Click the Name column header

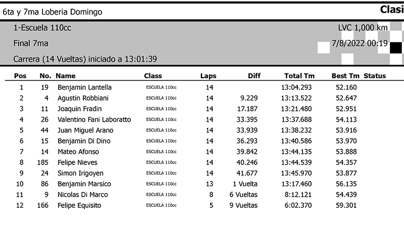tap(66, 76)
